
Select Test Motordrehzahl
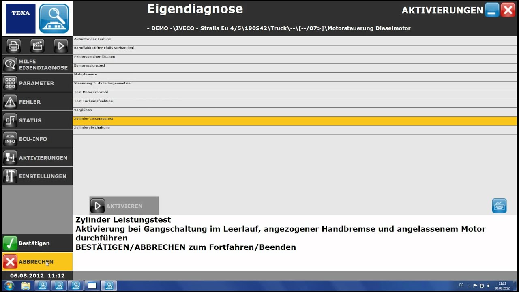click(x=295, y=94)
